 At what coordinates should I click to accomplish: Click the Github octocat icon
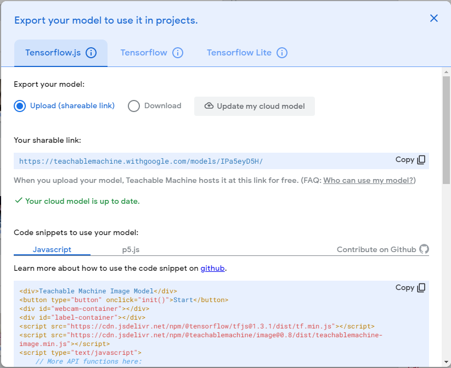tap(424, 249)
